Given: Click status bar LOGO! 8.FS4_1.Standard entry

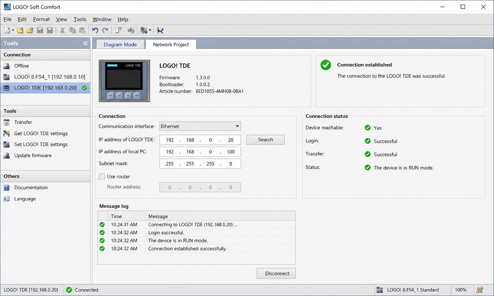Looking at the screenshot, I should click(x=413, y=290).
